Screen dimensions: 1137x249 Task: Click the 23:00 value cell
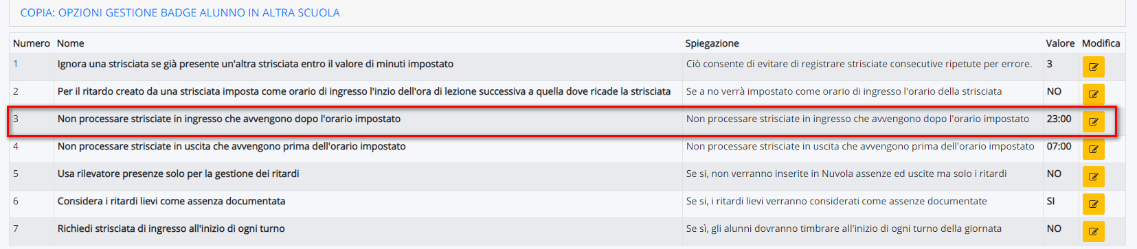(1059, 119)
